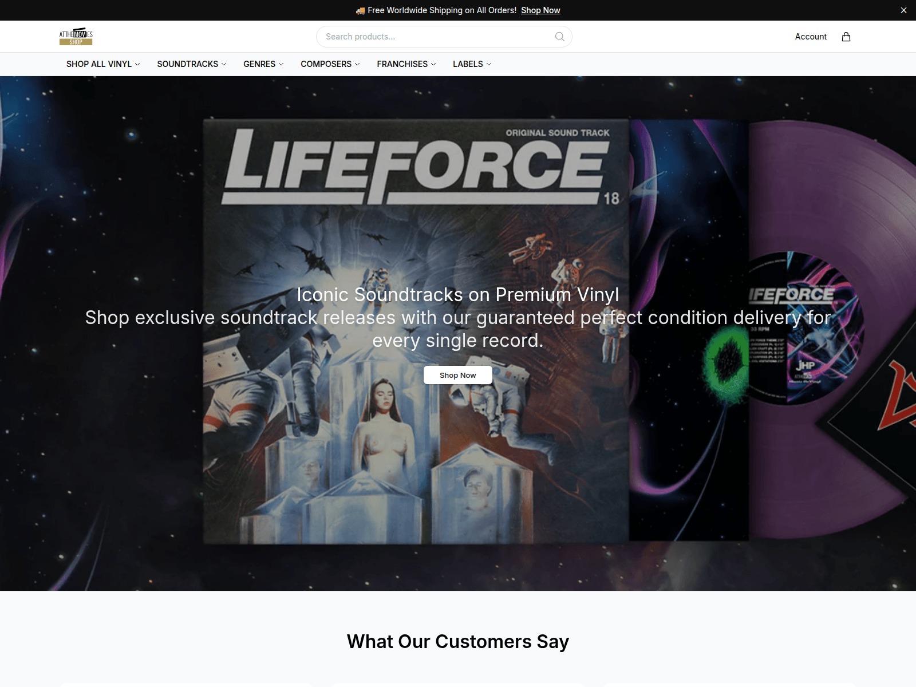Screen dimensions: 916x687
Task: Expand the Soundtracks menu
Action: click(192, 64)
